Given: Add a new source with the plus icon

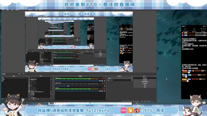Looking at the screenshot, I should tap(29, 99).
